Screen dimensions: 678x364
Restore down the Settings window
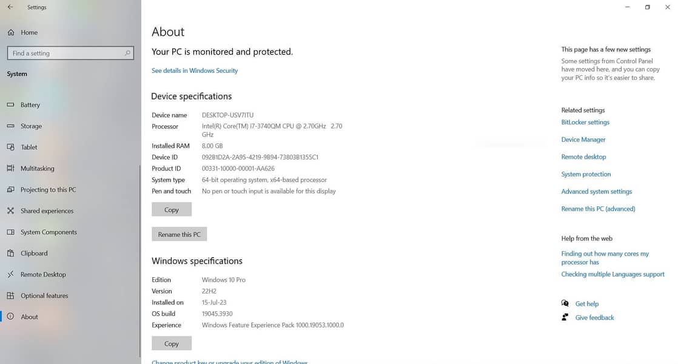point(647,7)
